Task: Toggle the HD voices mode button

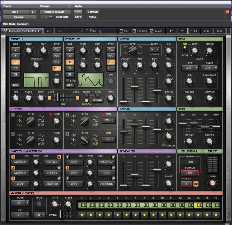Action: (196, 184)
